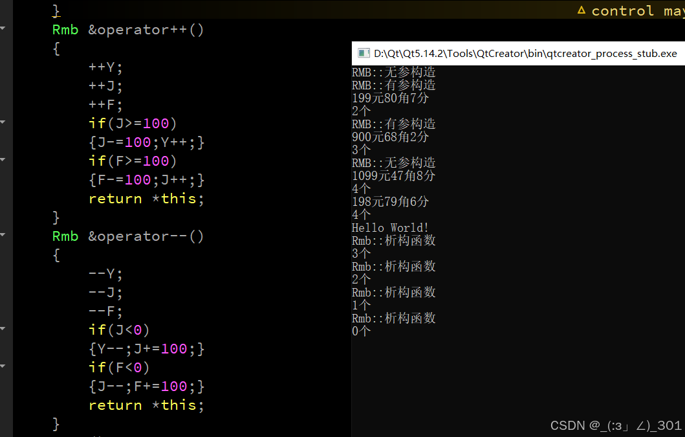
Task: Collapse the fold arrow beside if(J<0)
Action: pyautogui.click(x=3, y=328)
